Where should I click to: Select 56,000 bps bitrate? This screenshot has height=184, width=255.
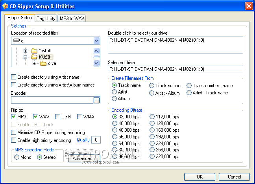click(x=115, y=136)
